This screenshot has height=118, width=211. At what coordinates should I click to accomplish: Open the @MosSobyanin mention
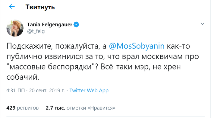click(137, 46)
